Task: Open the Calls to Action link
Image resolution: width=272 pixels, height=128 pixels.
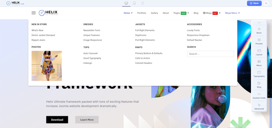Action: [143, 58]
